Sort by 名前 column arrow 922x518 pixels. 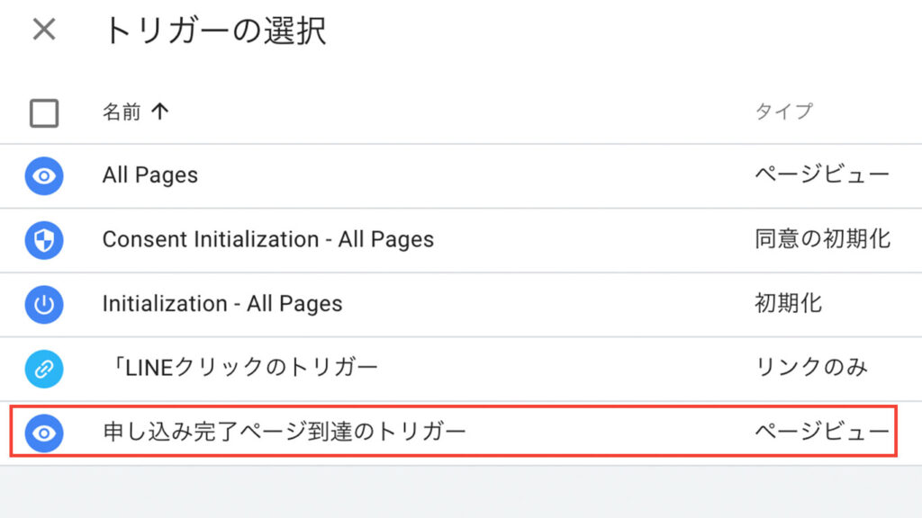click(x=160, y=111)
